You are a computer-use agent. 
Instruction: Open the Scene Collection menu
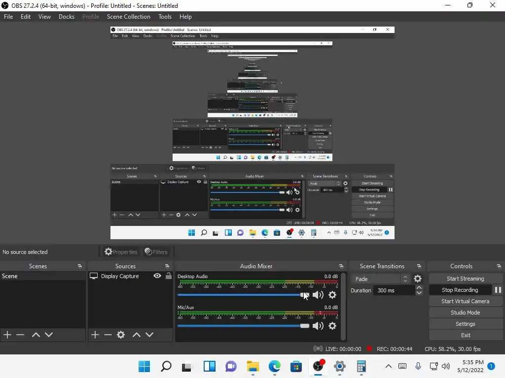[x=129, y=17]
